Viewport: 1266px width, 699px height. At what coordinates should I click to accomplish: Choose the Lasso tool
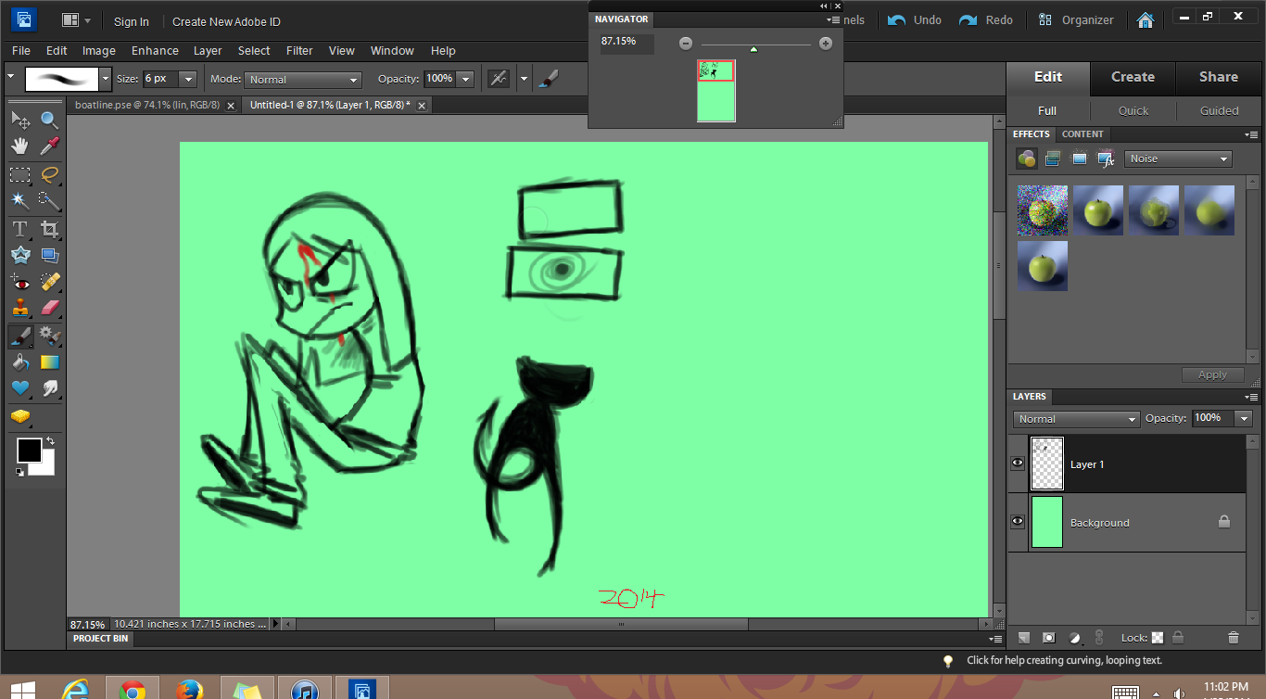(x=50, y=174)
